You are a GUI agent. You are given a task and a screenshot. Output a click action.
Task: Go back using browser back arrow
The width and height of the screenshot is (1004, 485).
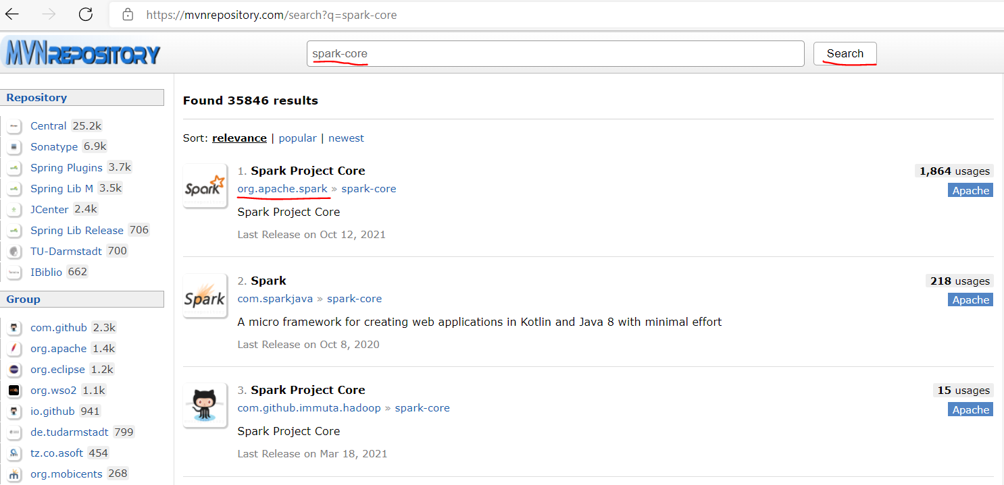(x=12, y=14)
